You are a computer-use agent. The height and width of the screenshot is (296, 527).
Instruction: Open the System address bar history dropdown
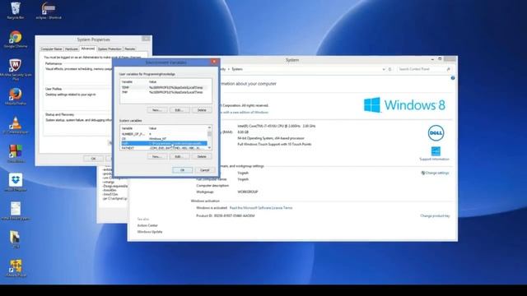click(384, 69)
